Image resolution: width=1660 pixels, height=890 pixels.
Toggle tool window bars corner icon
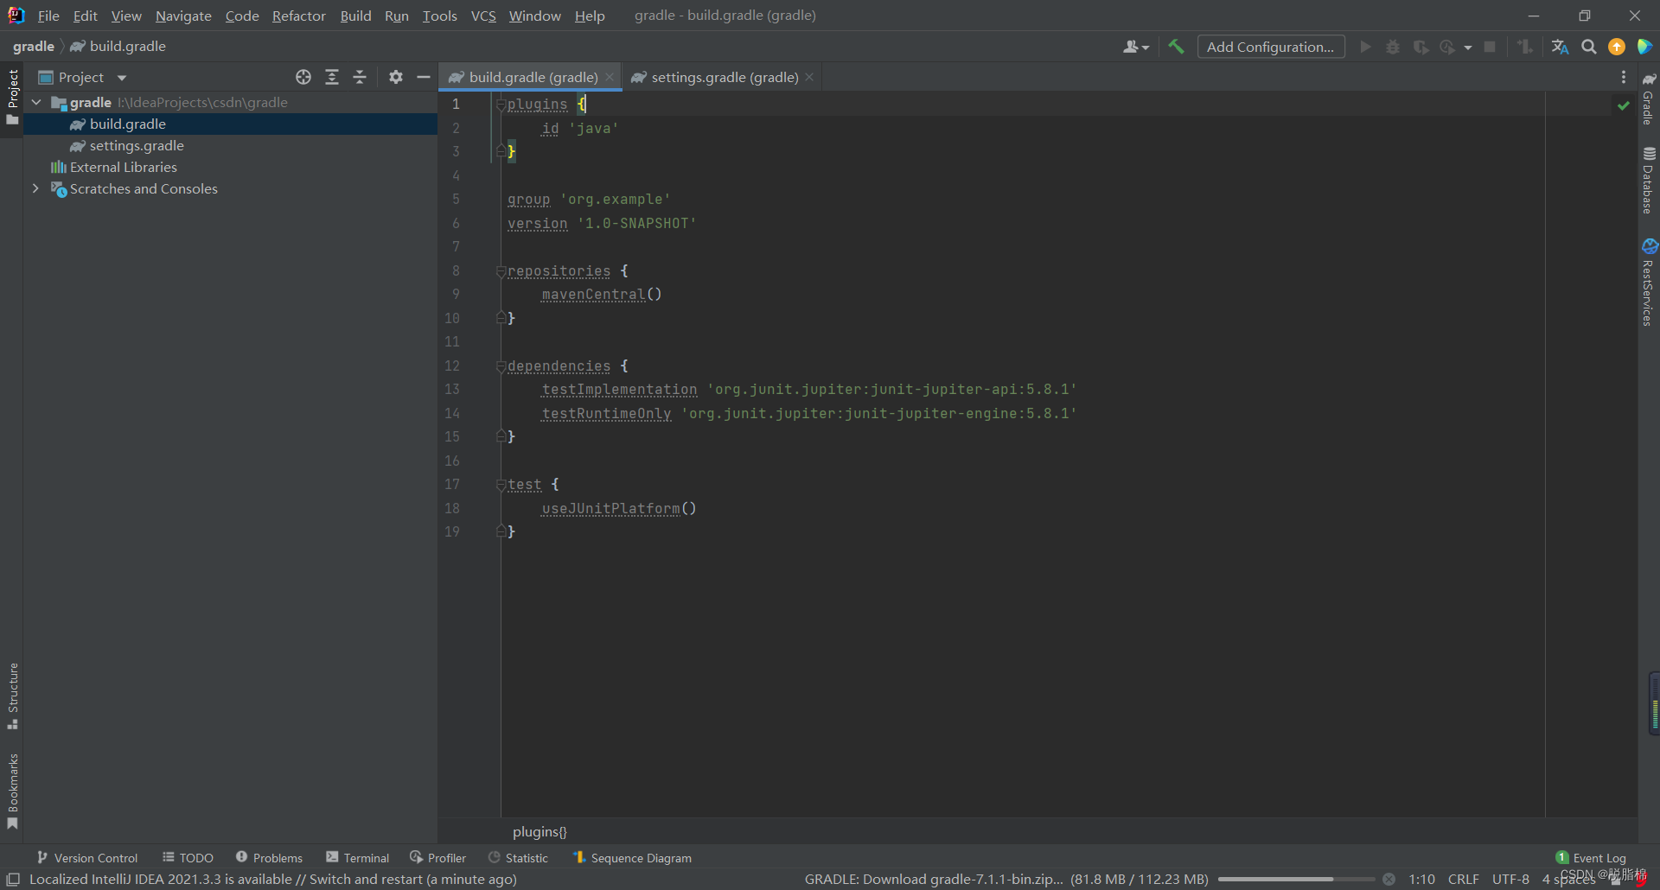point(13,879)
